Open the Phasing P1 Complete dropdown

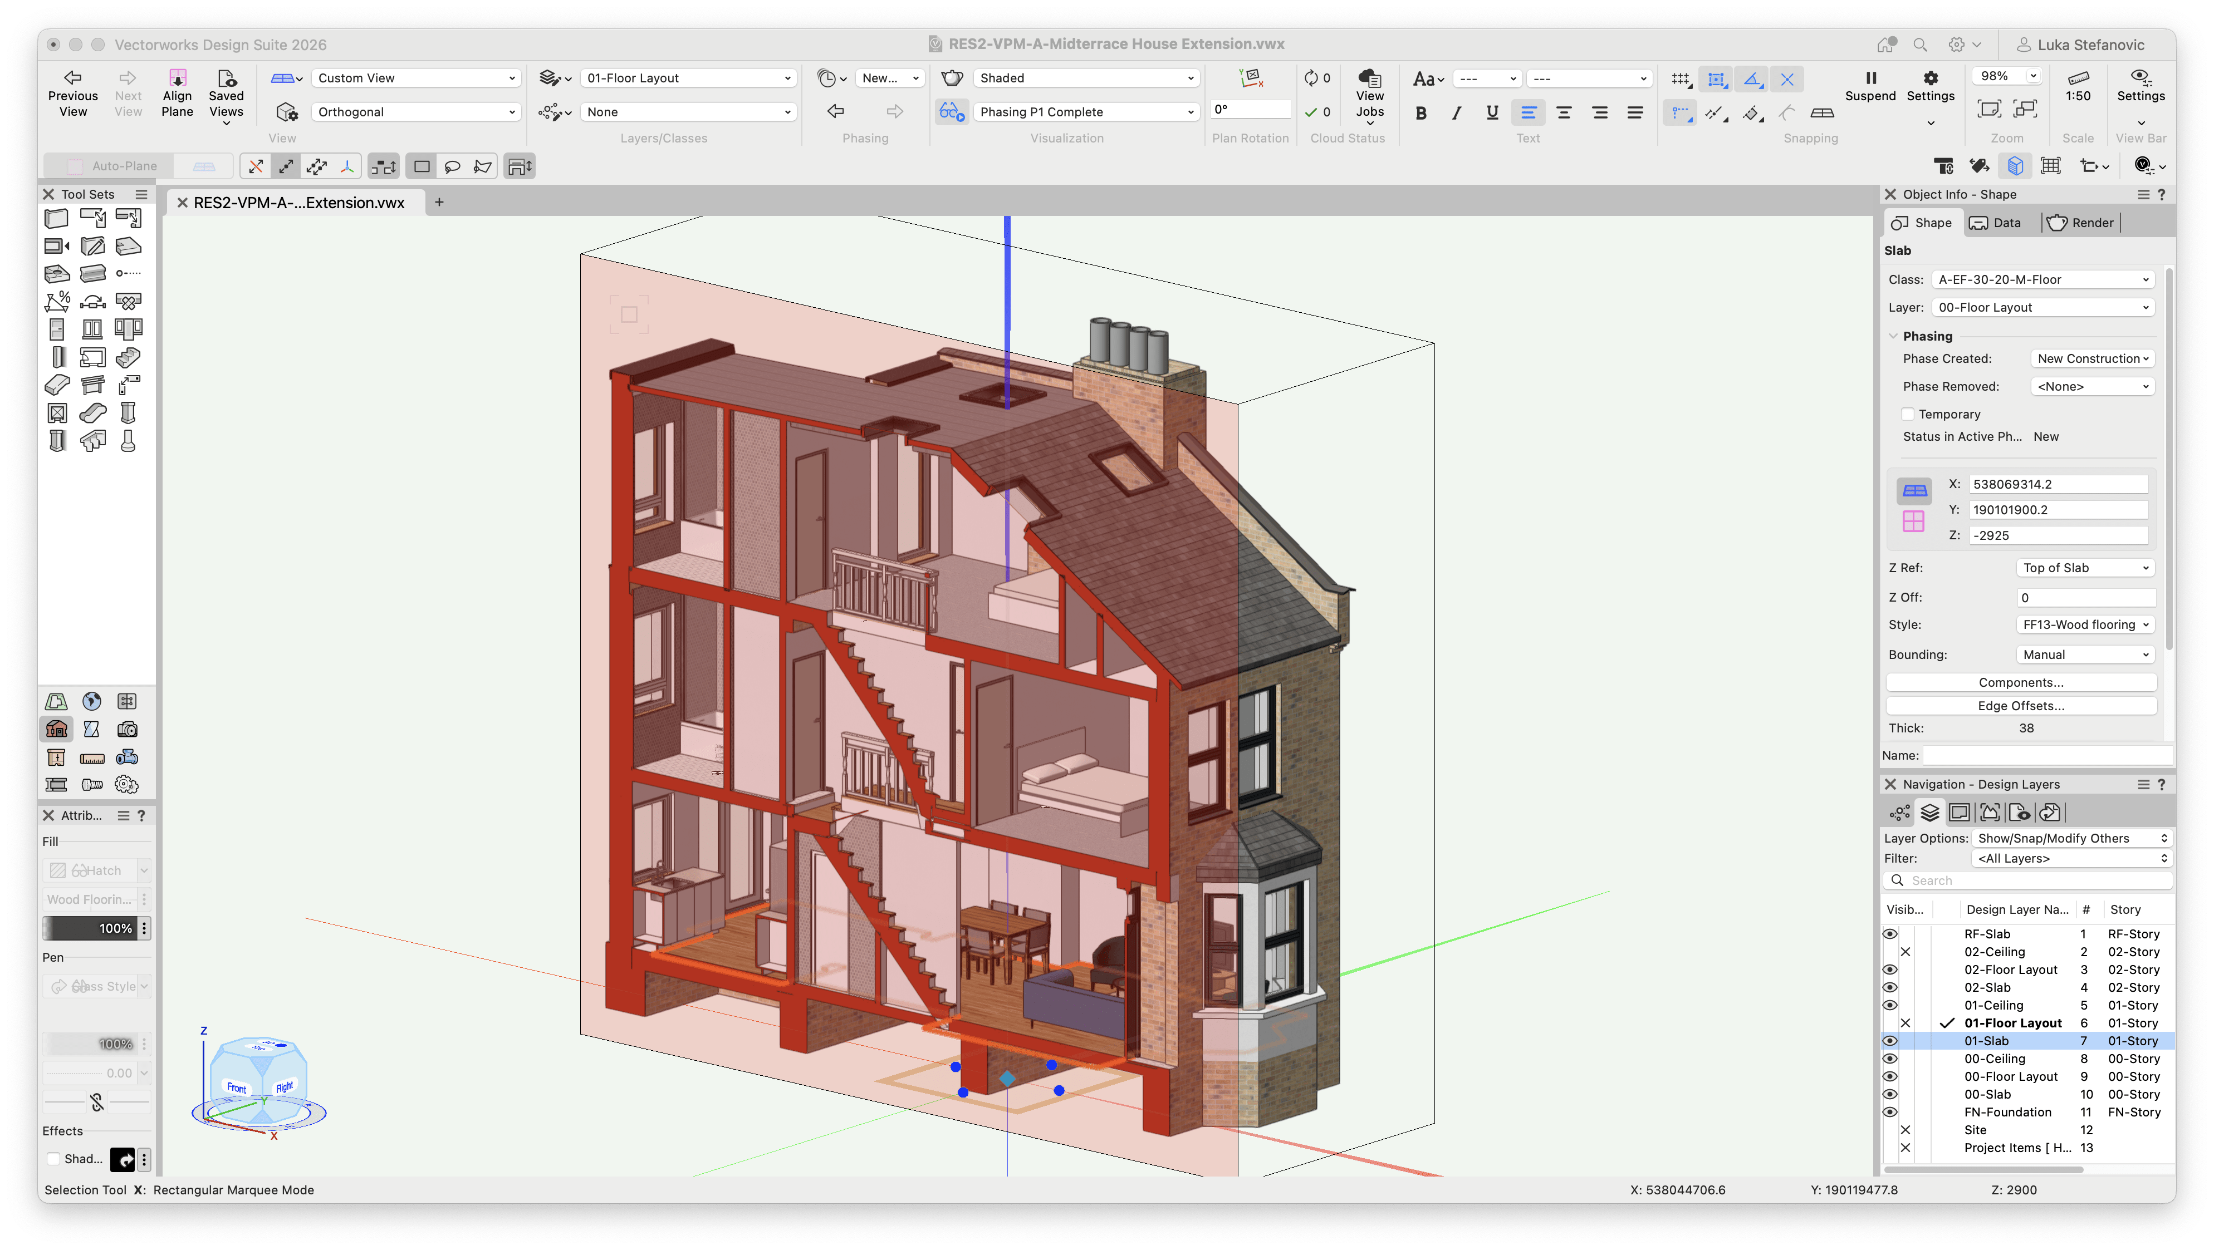coord(1086,112)
